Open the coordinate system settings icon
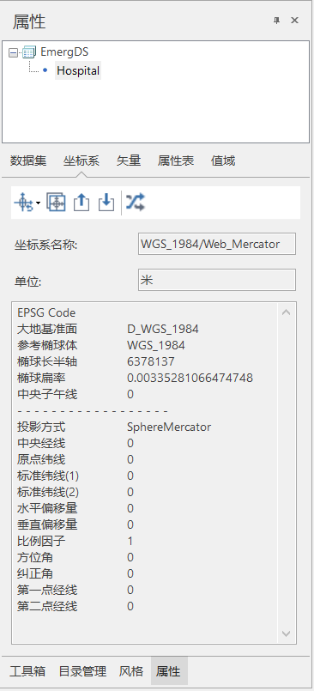The height and width of the screenshot is (691, 314). click(24, 203)
